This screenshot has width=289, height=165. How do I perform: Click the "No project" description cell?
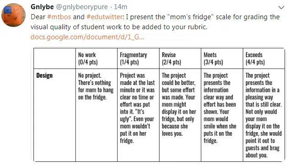coord(96,115)
